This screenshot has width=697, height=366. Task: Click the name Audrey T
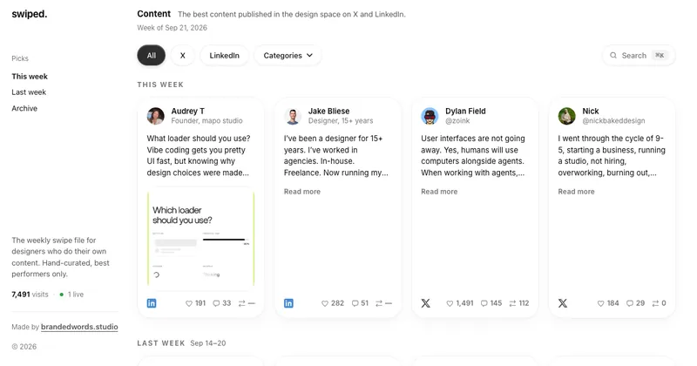(188, 112)
